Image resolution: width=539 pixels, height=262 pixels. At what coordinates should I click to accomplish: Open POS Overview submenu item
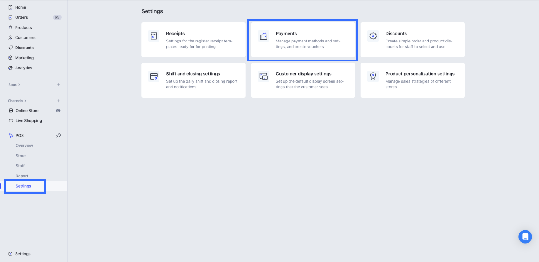[24, 146]
